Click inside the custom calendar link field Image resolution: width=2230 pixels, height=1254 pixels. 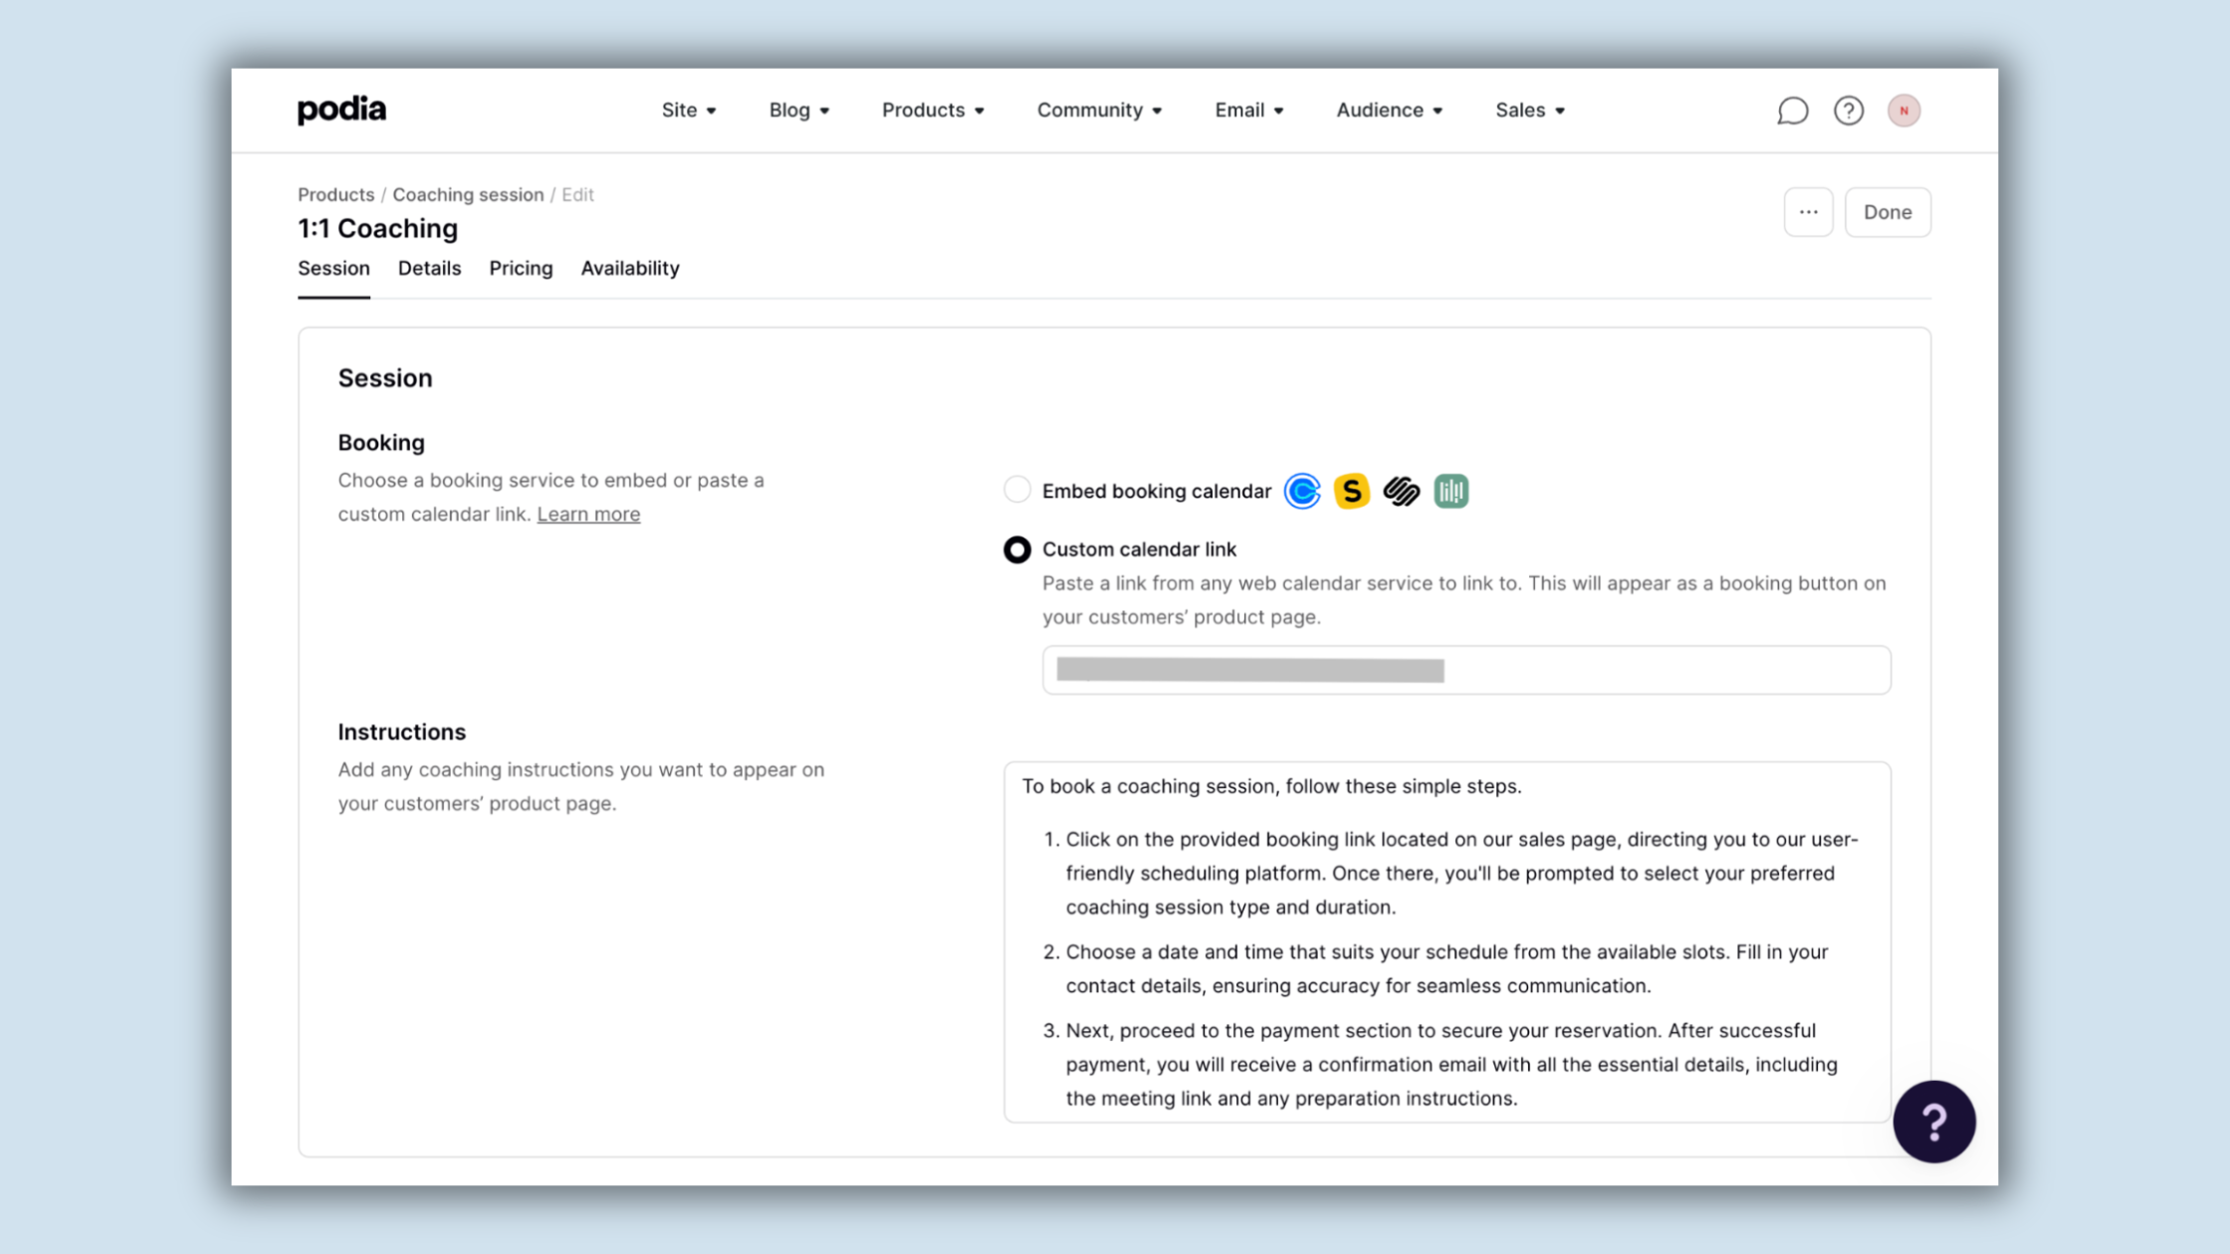coord(1465,670)
